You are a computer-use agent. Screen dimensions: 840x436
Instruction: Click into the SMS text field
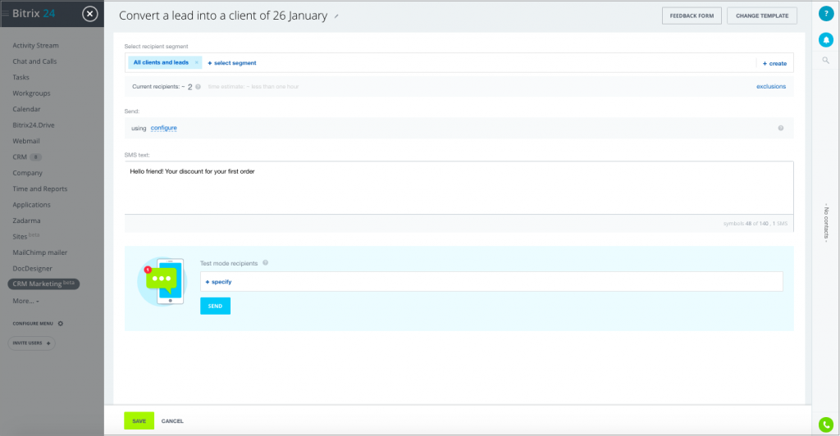[x=459, y=188]
